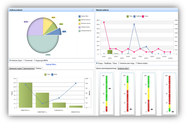Click the ΜΚ(%) line point on 010ΒΟΡΕΙΟΥ bar

click(42, 104)
